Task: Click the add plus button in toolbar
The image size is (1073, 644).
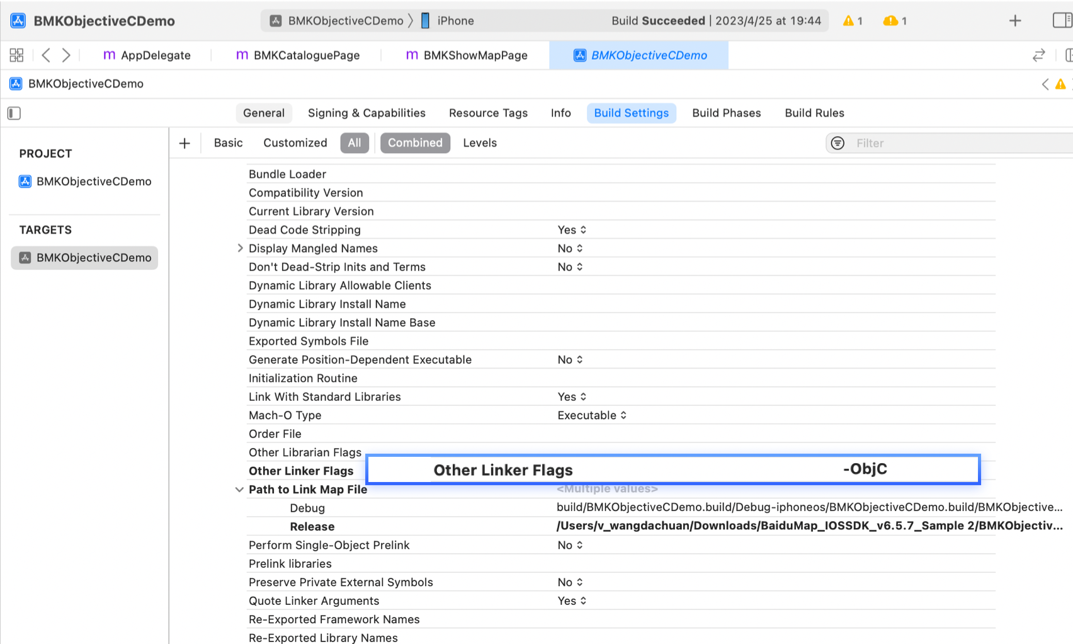Action: tap(1014, 21)
